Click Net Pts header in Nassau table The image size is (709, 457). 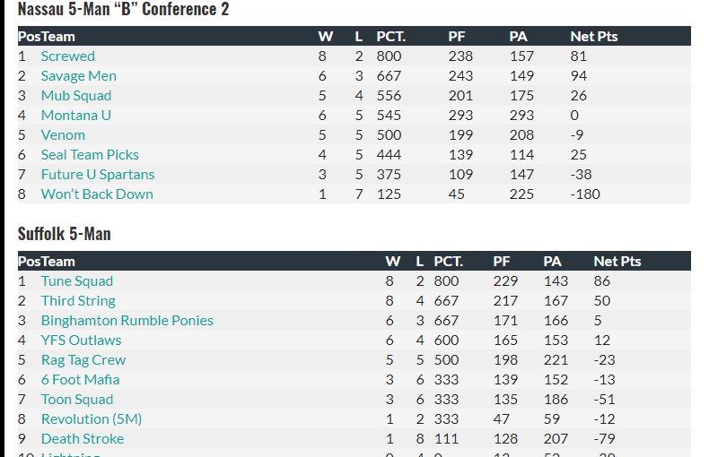[x=594, y=36]
